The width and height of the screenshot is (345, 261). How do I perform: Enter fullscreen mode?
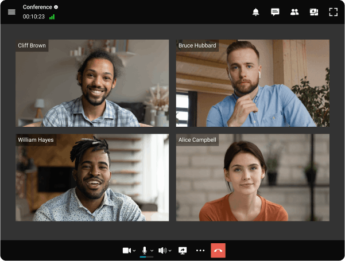pyautogui.click(x=333, y=12)
